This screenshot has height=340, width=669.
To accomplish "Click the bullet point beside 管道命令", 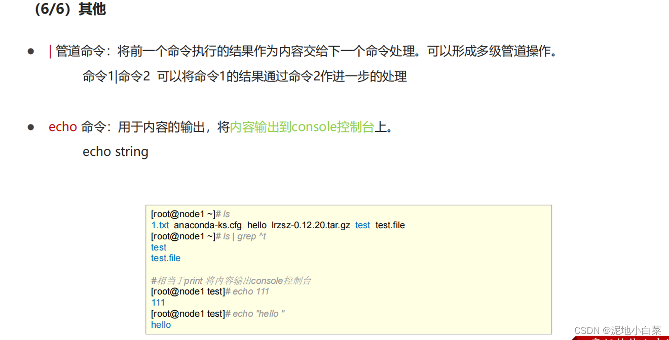I will click(x=31, y=52).
